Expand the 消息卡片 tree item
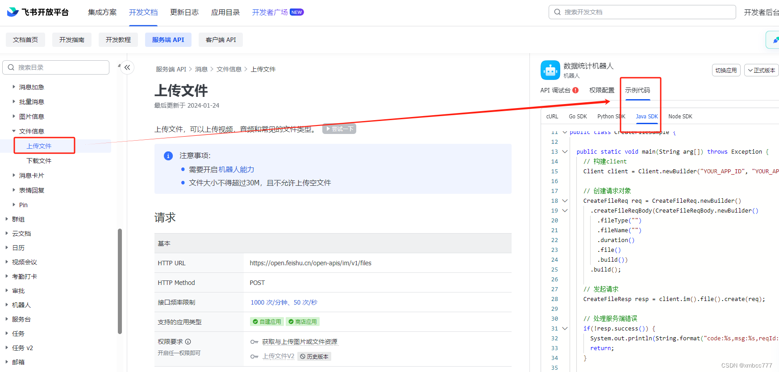The image size is (779, 372). pos(14,176)
